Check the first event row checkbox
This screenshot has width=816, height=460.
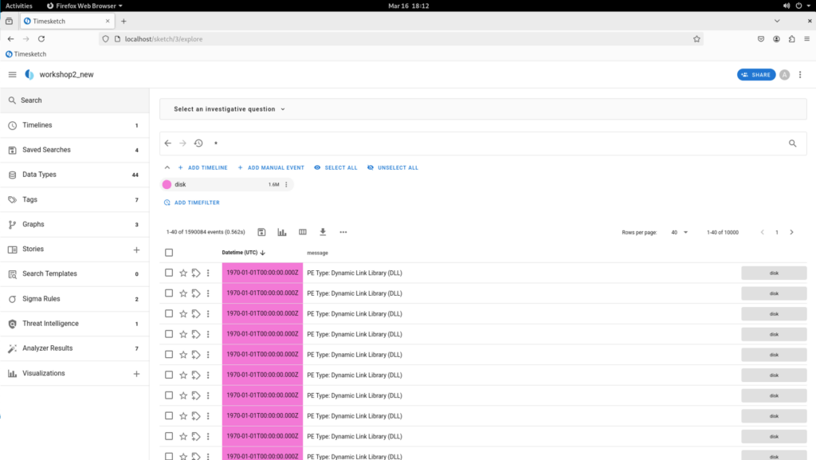click(x=169, y=273)
